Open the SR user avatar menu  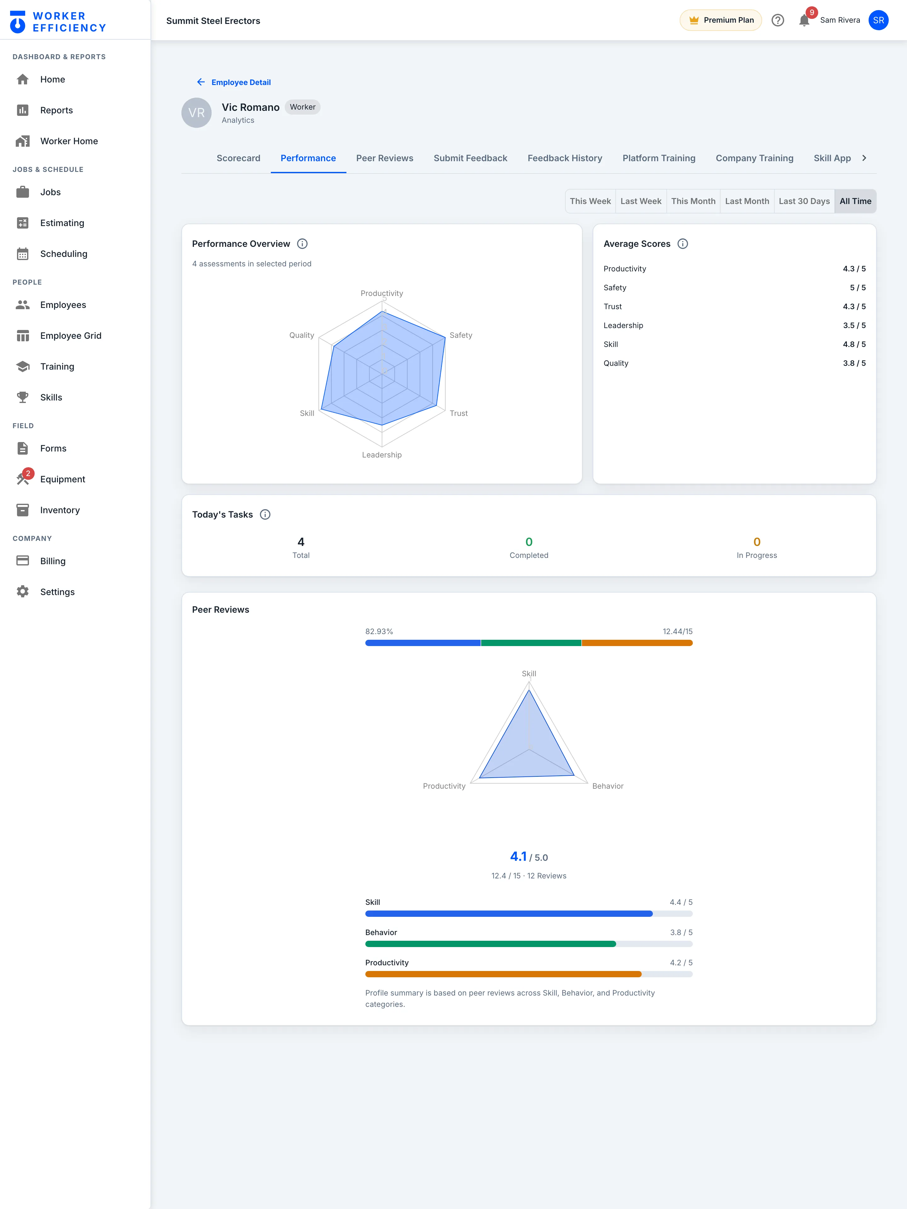pyautogui.click(x=878, y=20)
